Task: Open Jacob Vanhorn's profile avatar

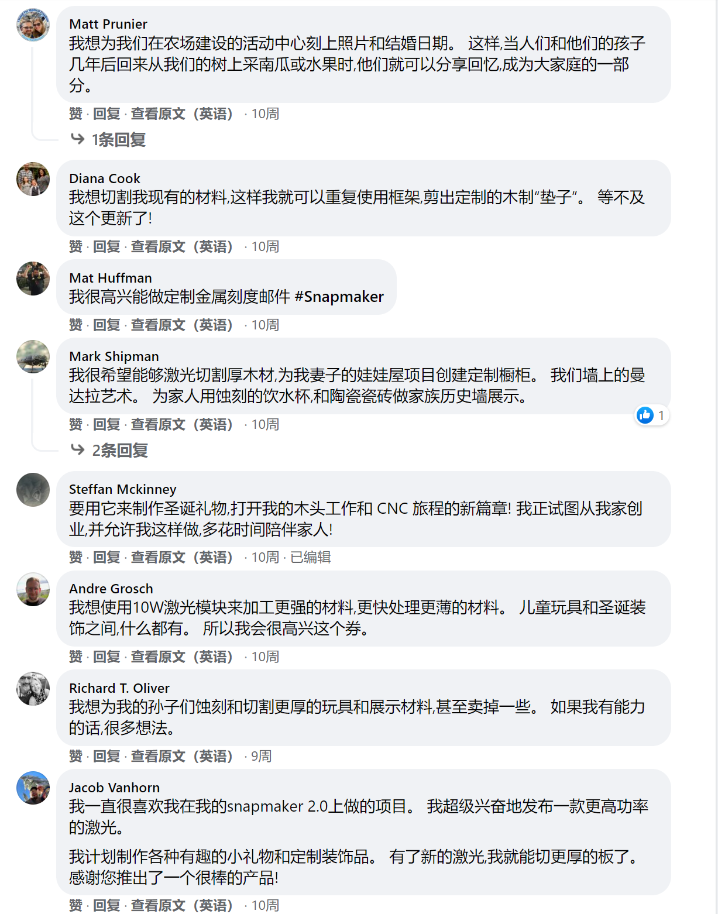Action: click(33, 788)
